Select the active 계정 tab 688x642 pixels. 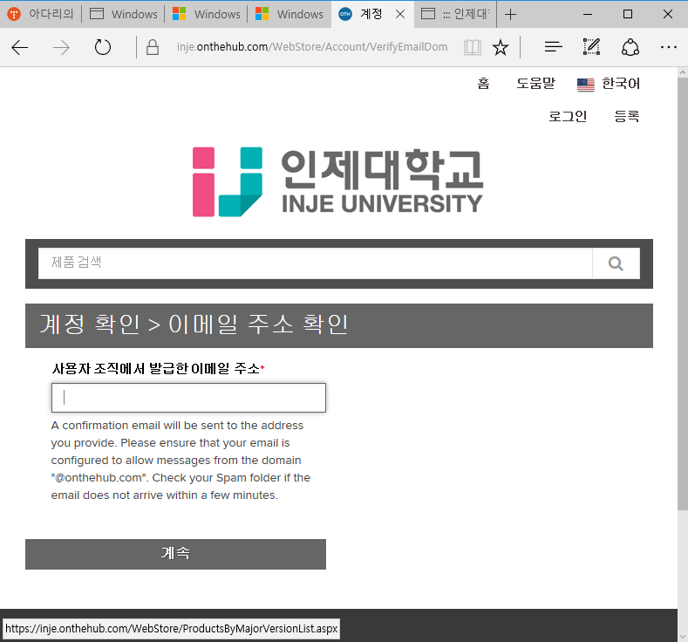coord(371,14)
